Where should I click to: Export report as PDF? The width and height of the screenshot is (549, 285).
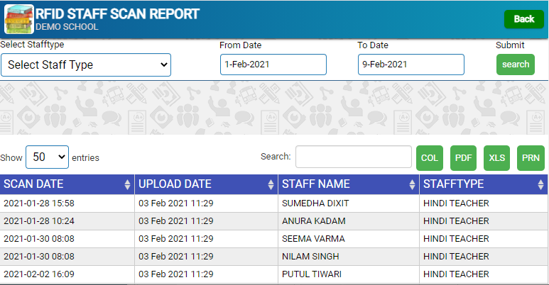[463, 158]
